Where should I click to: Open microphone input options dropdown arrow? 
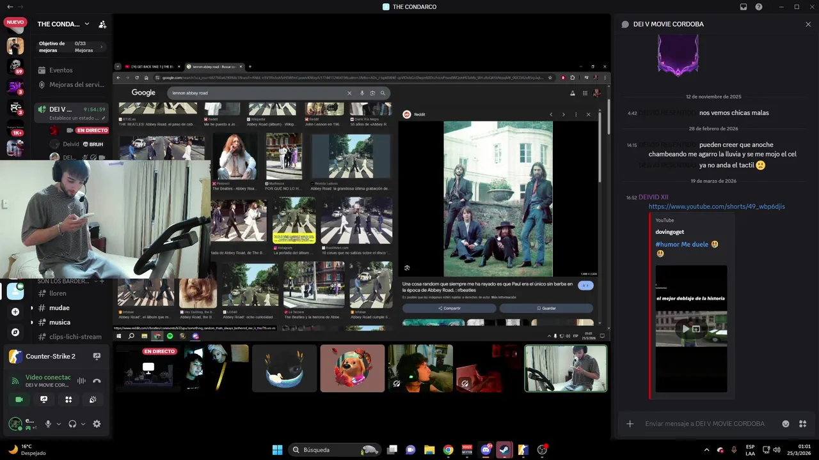pyautogui.click(x=58, y=424)
